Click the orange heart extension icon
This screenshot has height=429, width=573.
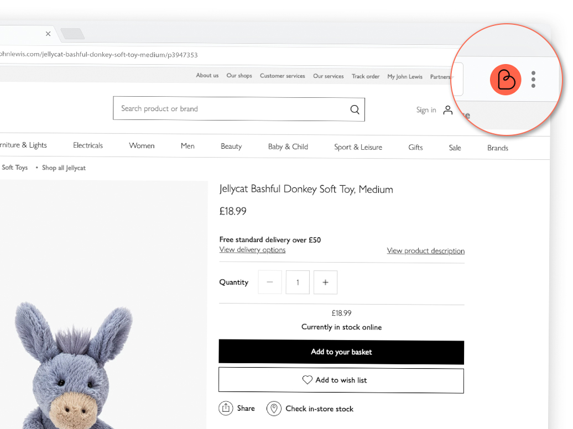point(506,80)
